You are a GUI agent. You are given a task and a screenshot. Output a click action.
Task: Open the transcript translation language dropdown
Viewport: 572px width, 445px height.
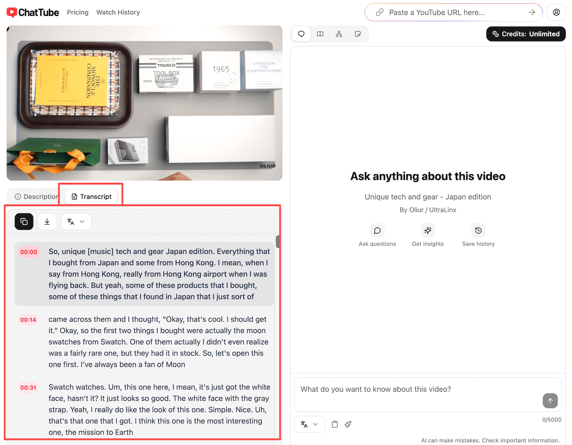(x=76, y=221)
